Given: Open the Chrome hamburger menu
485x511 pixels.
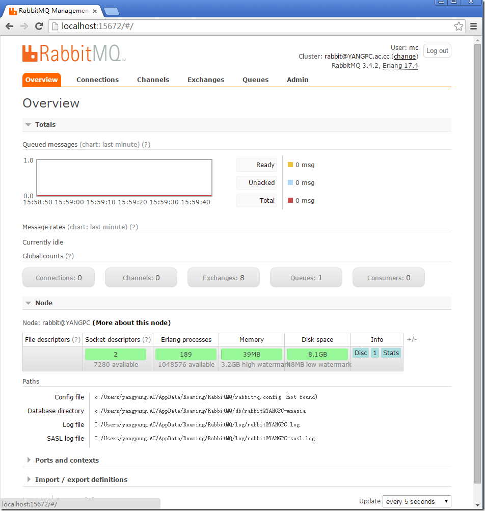Looking at the screenshot, I should tap(474, 26).
